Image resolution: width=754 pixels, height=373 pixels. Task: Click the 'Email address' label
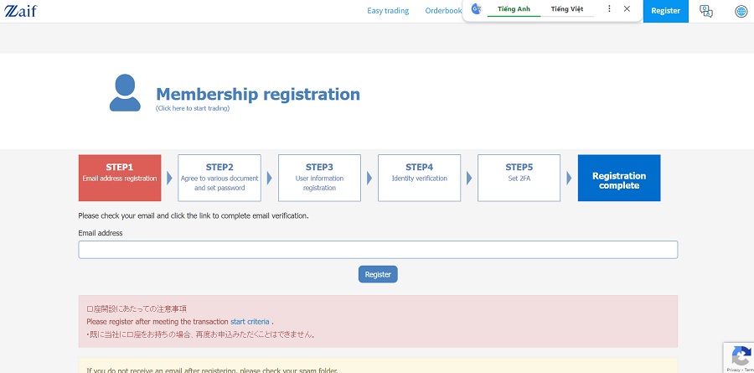coord(101,233)
